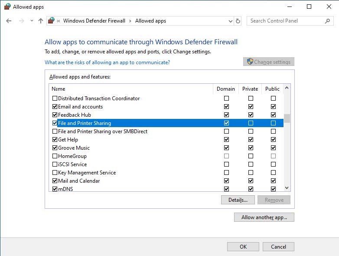Click the Change settings button

click(268, 62)
